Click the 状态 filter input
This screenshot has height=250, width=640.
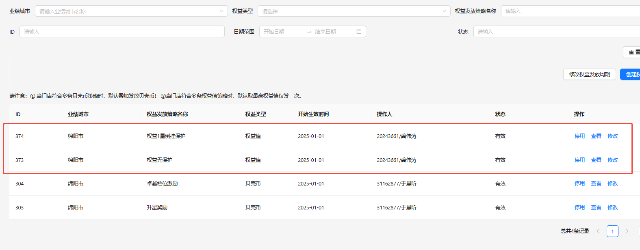[556, 32]
